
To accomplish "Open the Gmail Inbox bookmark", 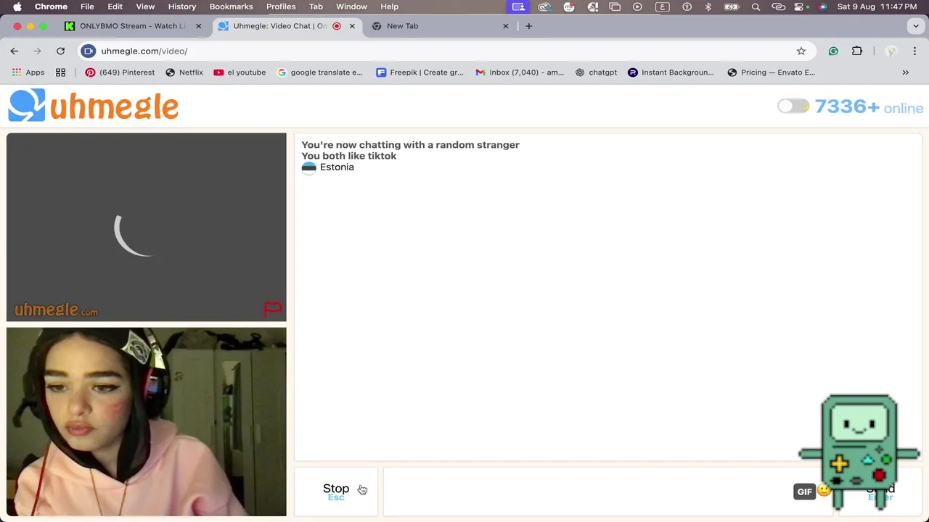I will coord(520,72).
